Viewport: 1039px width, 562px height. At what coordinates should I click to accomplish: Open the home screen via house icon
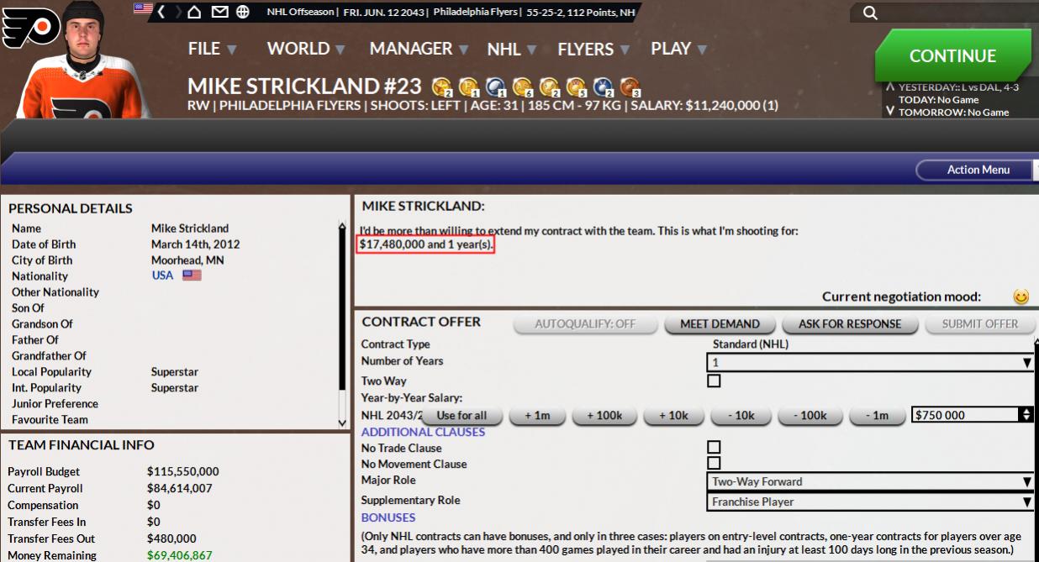point(194,12)
